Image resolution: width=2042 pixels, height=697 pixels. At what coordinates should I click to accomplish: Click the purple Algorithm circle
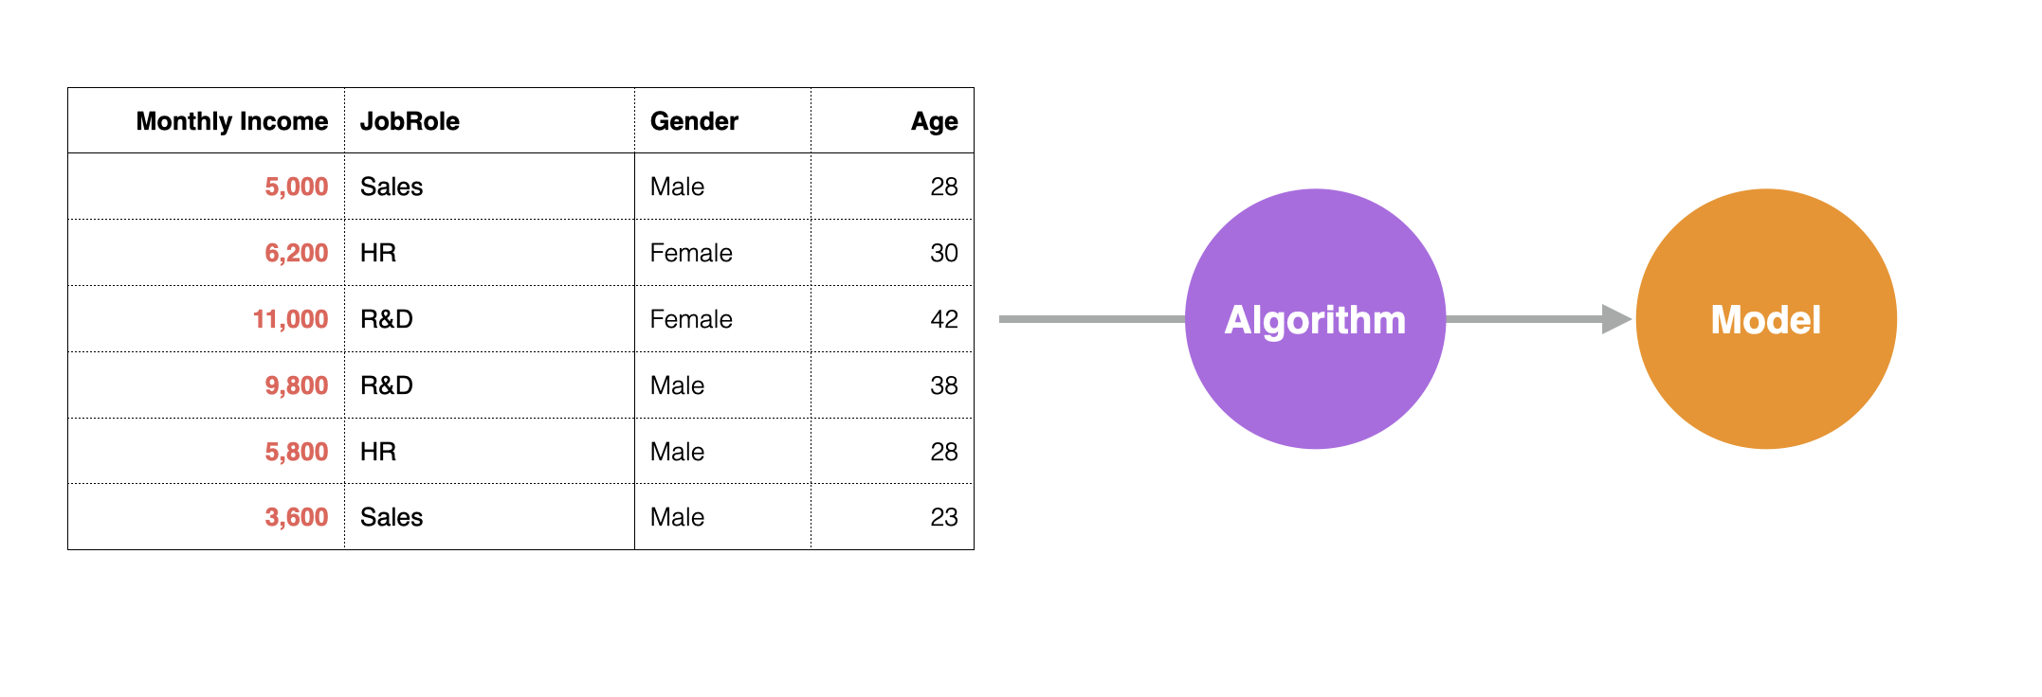[x=1315, y=319]
